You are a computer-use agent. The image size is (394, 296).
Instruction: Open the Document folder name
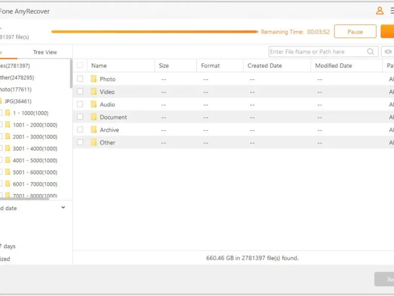[x=113, y=117]
